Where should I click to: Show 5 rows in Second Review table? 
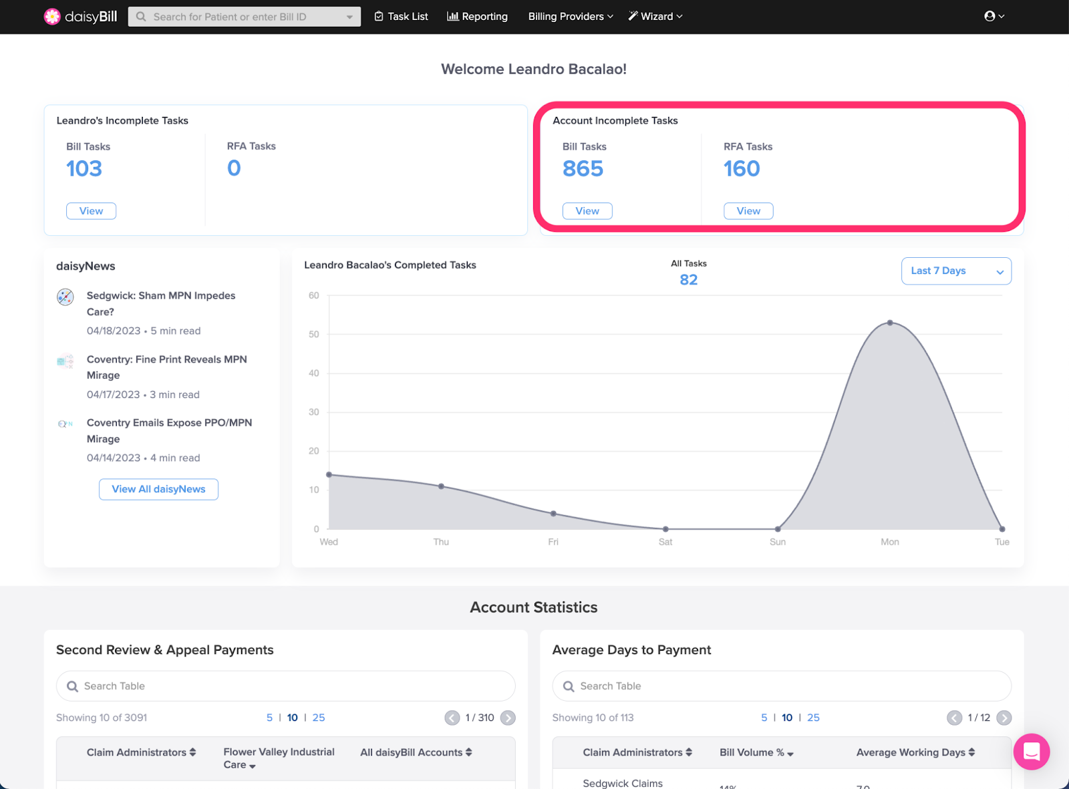click(269, 718)
